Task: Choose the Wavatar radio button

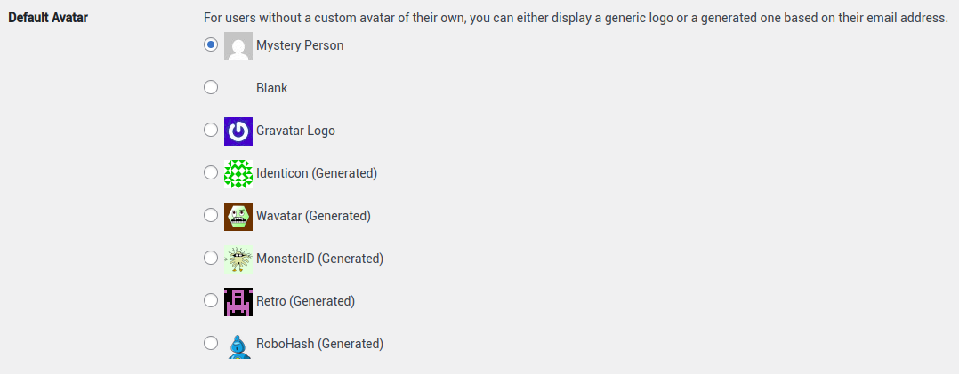Action: pyautogui.click(x=211, y=215)
